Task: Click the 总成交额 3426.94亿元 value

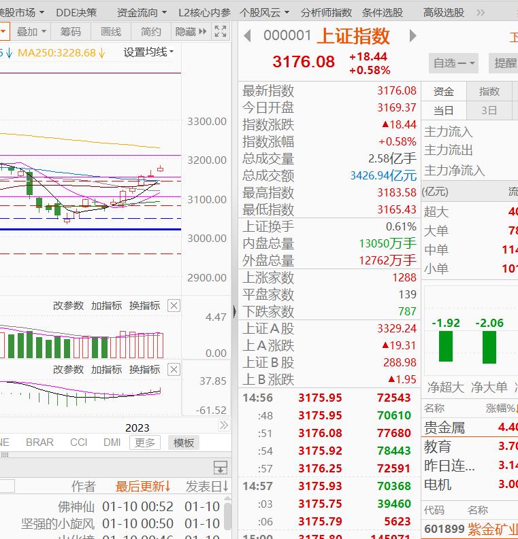Action: (383, 175)
